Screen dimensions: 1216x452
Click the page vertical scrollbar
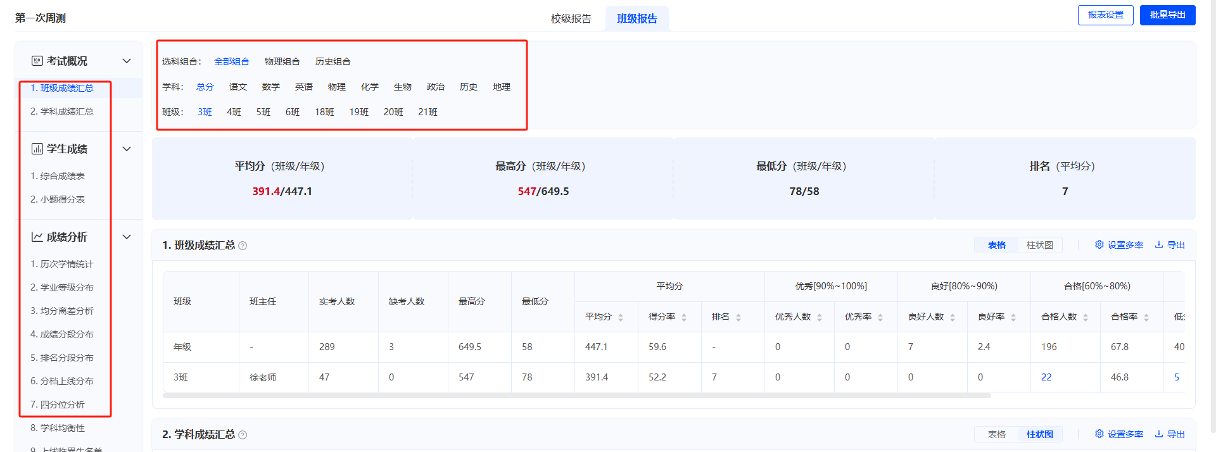[x=1213, y=215]
